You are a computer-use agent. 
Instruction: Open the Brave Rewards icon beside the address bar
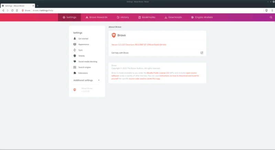click(x=266, y=11)
